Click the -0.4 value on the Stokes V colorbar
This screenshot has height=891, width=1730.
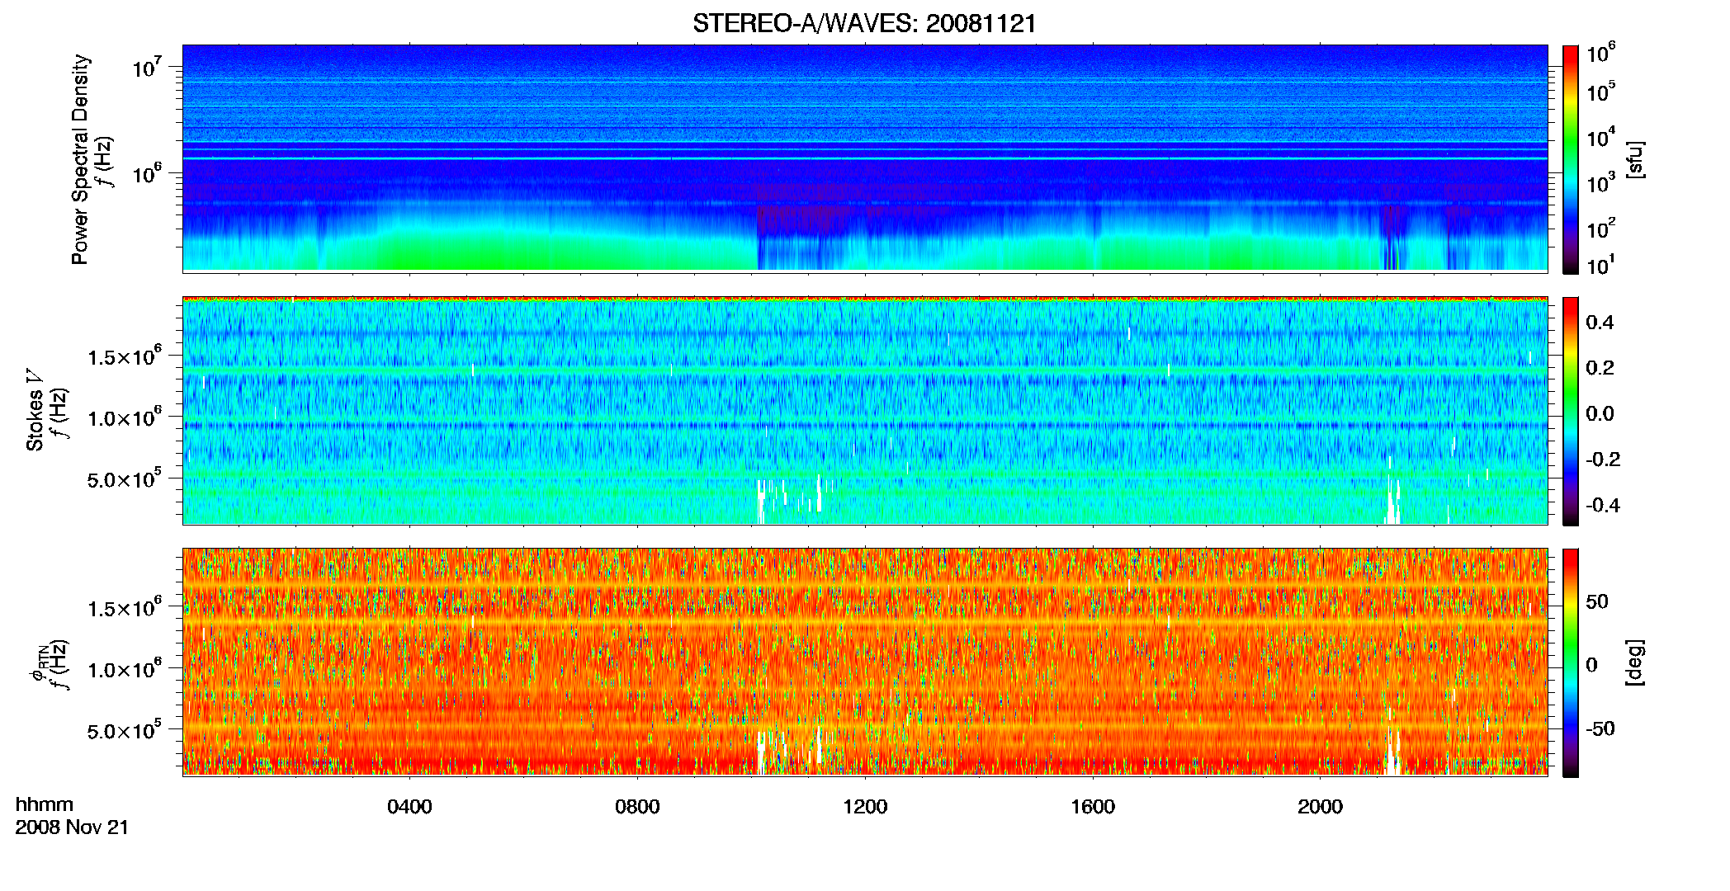coord(1603,505)
